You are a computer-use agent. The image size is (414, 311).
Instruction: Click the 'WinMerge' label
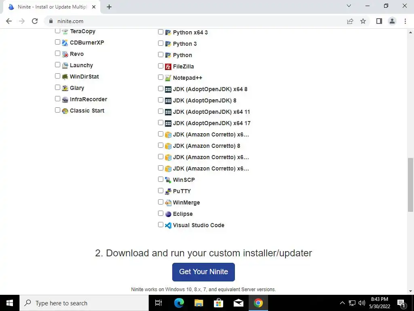[x=186, y=202]
